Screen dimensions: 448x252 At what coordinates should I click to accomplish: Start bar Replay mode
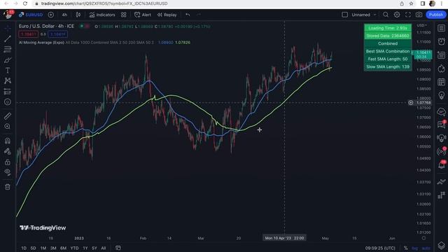(167, 15)
